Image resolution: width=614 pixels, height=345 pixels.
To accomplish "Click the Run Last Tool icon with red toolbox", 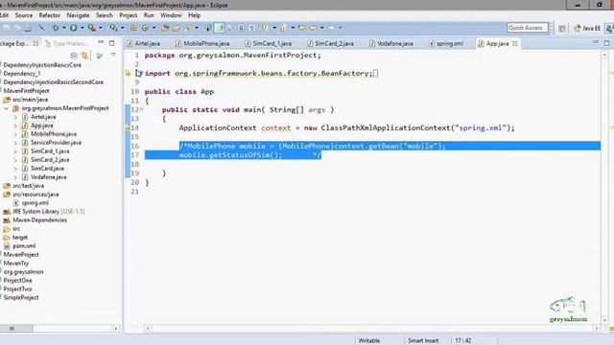I will tap(92, 28).
